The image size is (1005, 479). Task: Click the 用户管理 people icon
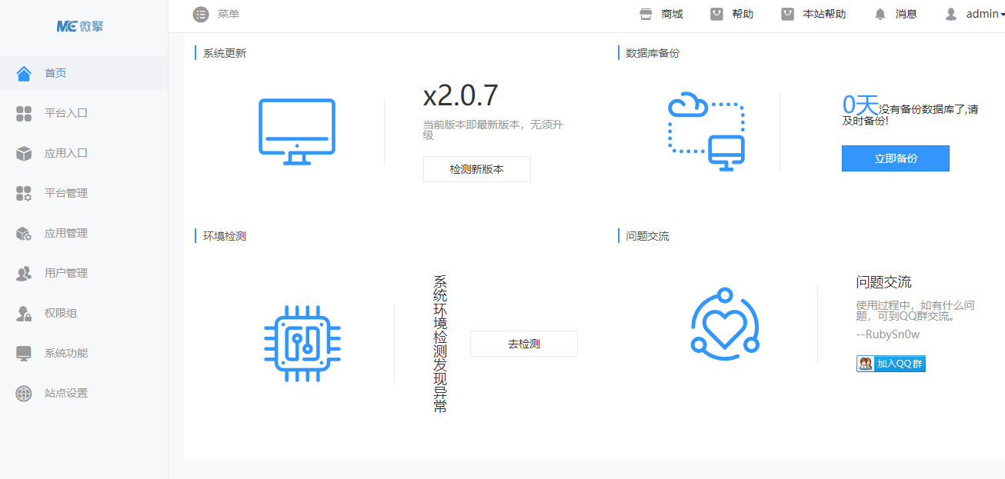[24, 273]
